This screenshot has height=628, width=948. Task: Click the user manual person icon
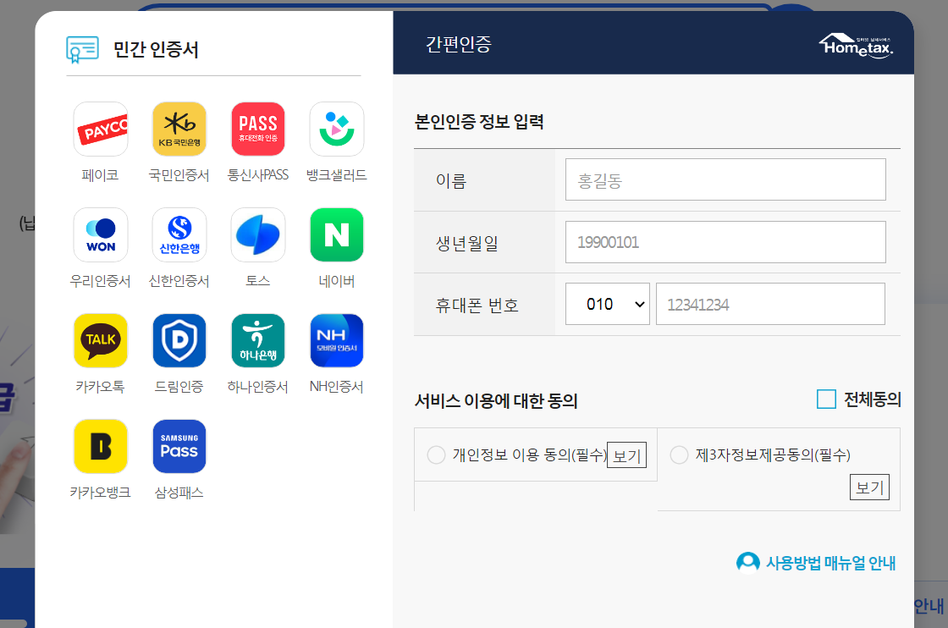pos(748,562)
